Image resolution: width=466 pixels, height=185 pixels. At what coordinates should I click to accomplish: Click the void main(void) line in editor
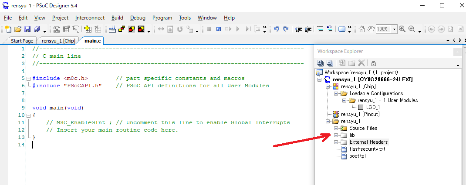58,108
